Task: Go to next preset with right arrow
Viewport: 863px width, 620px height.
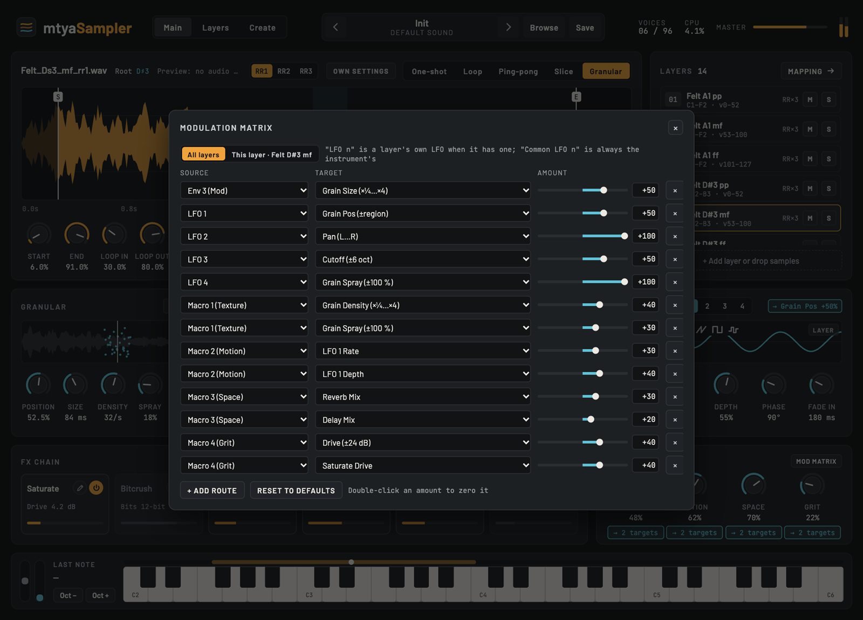Action: pos(508,27)
